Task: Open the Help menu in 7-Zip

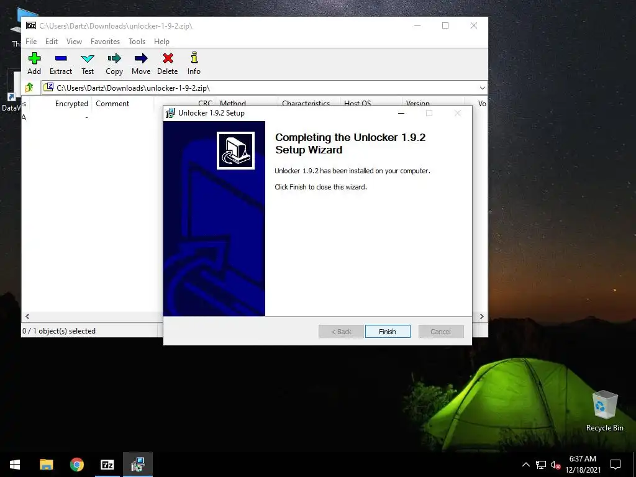Action: pyautogui.click(x=161, y=42)
